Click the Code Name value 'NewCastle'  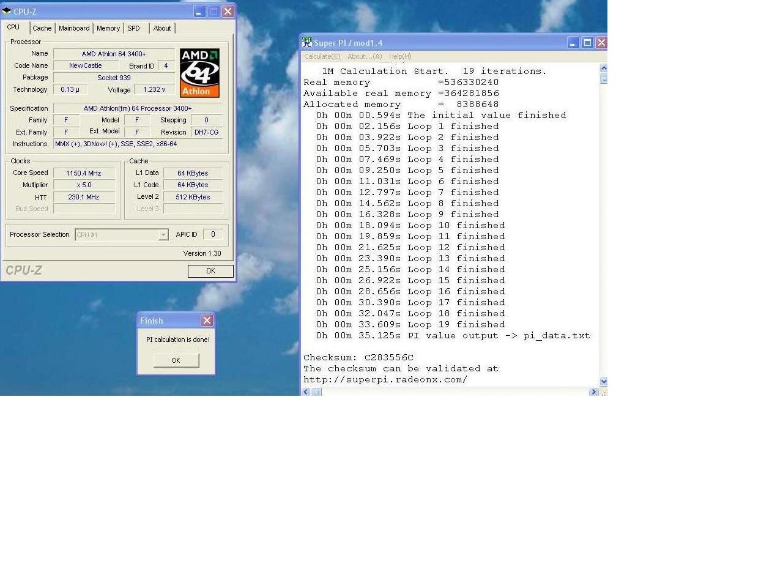coord(86,65)
